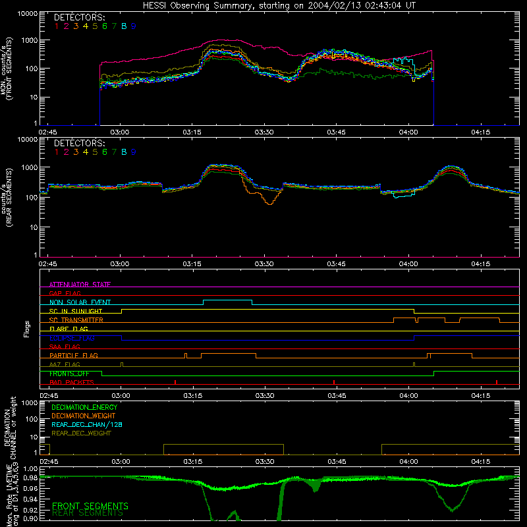Image resolution: width=527 pixels, height=527 pixels.
Task: Click the FLARE_FLAG label
Action: 69,329
